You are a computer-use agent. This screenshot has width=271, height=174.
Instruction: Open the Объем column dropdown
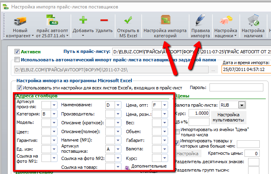tap(164, 132)
